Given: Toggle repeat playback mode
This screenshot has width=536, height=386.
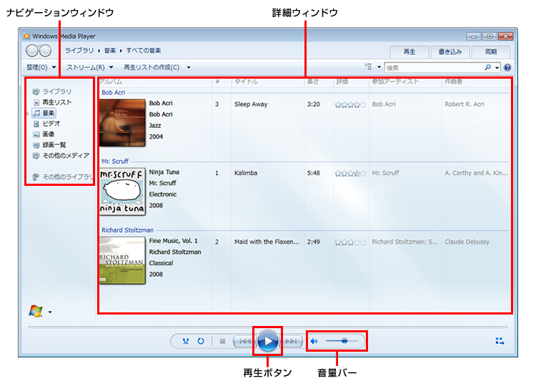Looking at the screenshot, I should click(201, 341).
